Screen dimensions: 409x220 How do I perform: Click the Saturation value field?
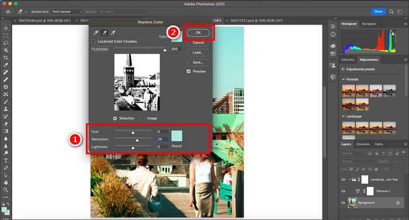click(x=162, y=139)
